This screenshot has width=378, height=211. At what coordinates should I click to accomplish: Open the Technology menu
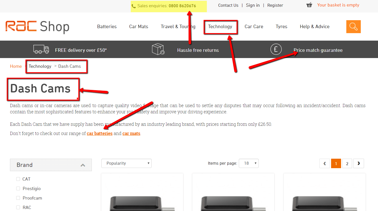click(x=220, y=27)
